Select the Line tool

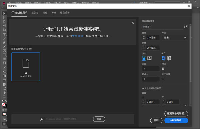click(4, 38)
